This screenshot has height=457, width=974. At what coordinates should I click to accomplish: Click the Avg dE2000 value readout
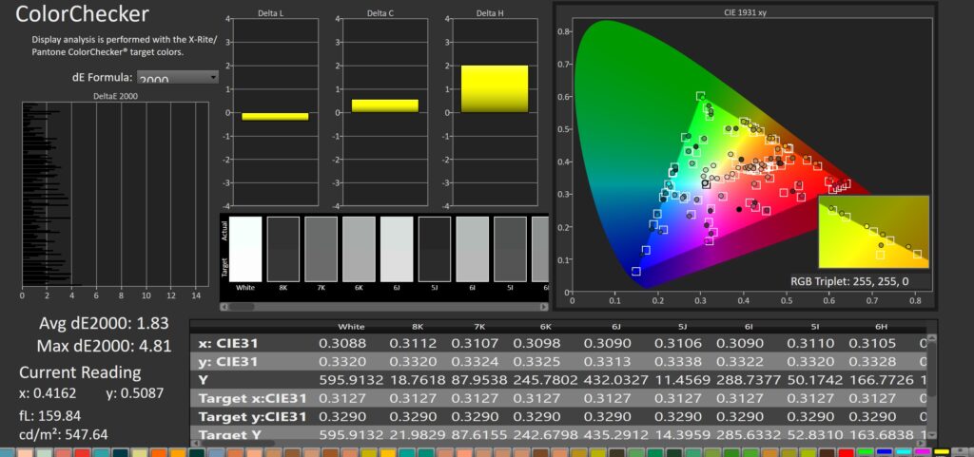tap(99, 324)
